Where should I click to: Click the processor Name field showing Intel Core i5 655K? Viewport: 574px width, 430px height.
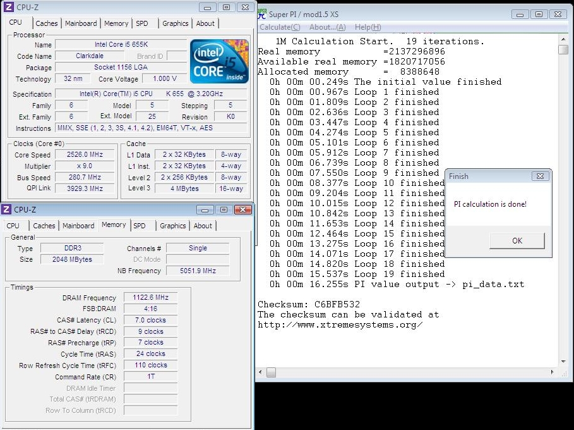point(121,45)
